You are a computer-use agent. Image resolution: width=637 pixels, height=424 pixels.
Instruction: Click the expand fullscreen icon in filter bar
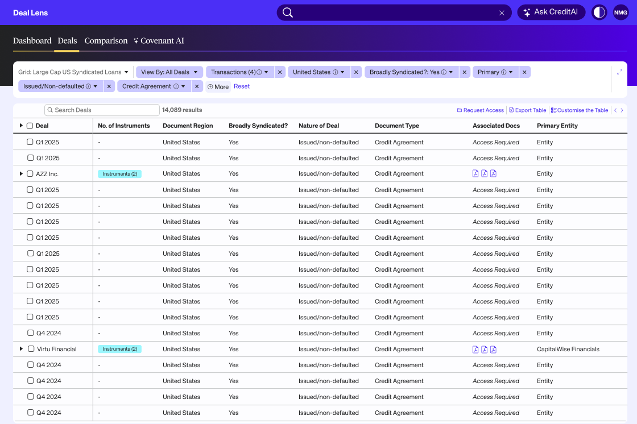pyautogui.click(x=619, y=72)
